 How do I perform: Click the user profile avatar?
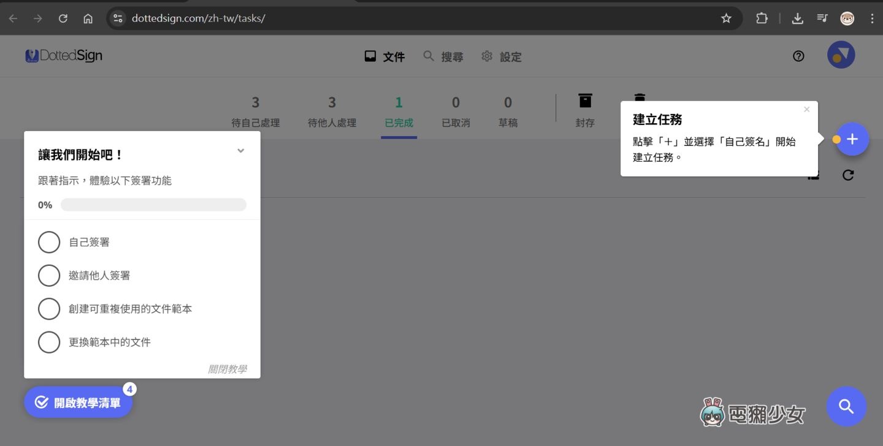(841, 56)
